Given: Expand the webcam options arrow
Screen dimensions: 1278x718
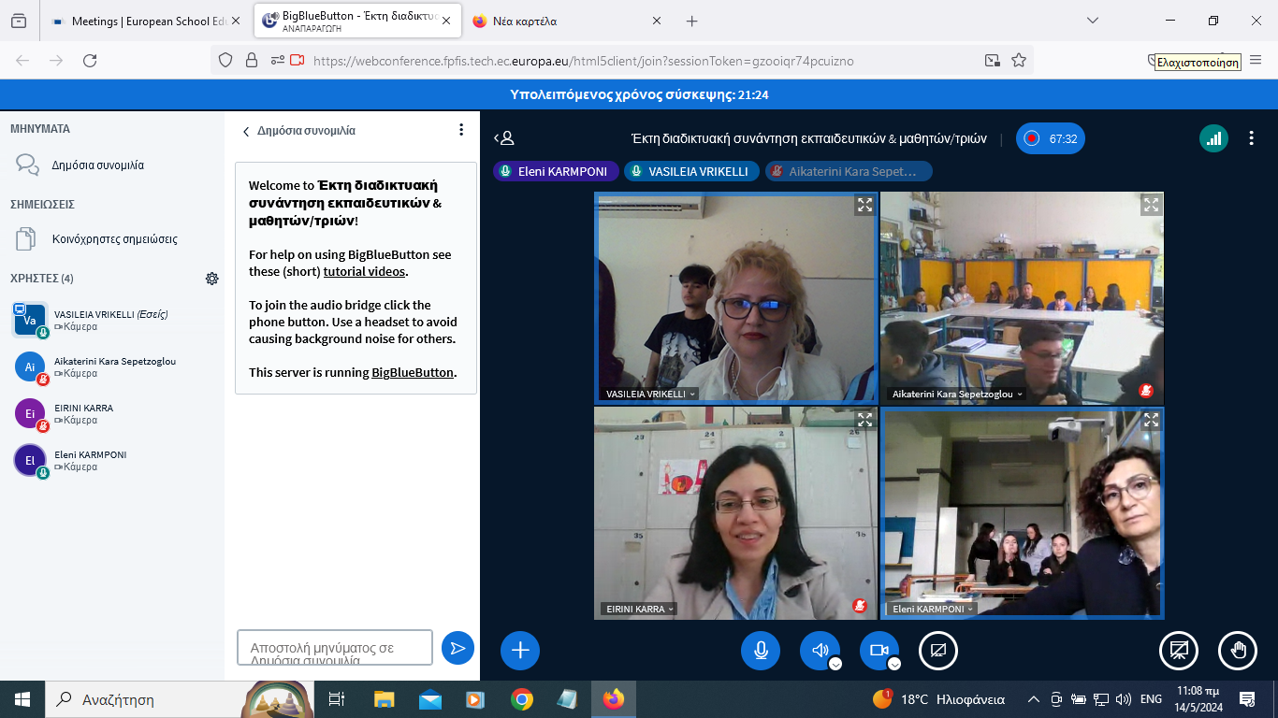Looking at the screenshot, I should (894, 664).
